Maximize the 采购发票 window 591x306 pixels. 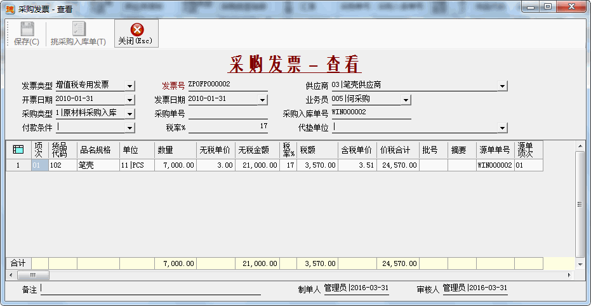coord(548,6)
